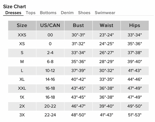Click the XL size label
This screenshot has width=155, height=122.
pyautogui.click(x=22, y=79)
